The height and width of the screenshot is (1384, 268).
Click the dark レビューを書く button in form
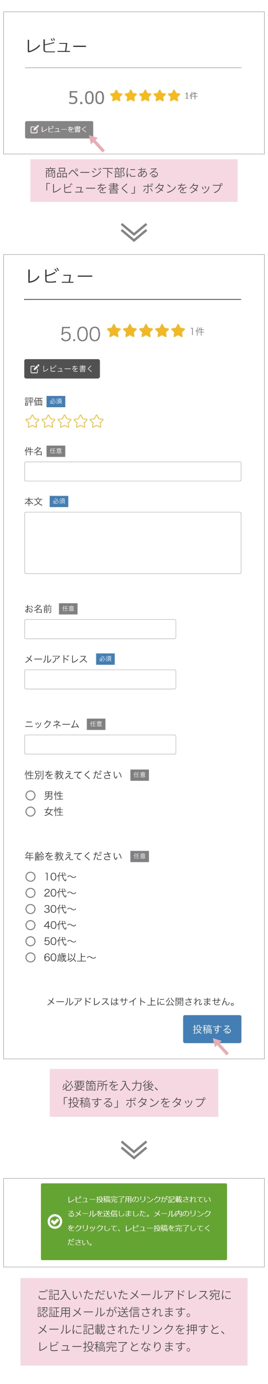62,368
